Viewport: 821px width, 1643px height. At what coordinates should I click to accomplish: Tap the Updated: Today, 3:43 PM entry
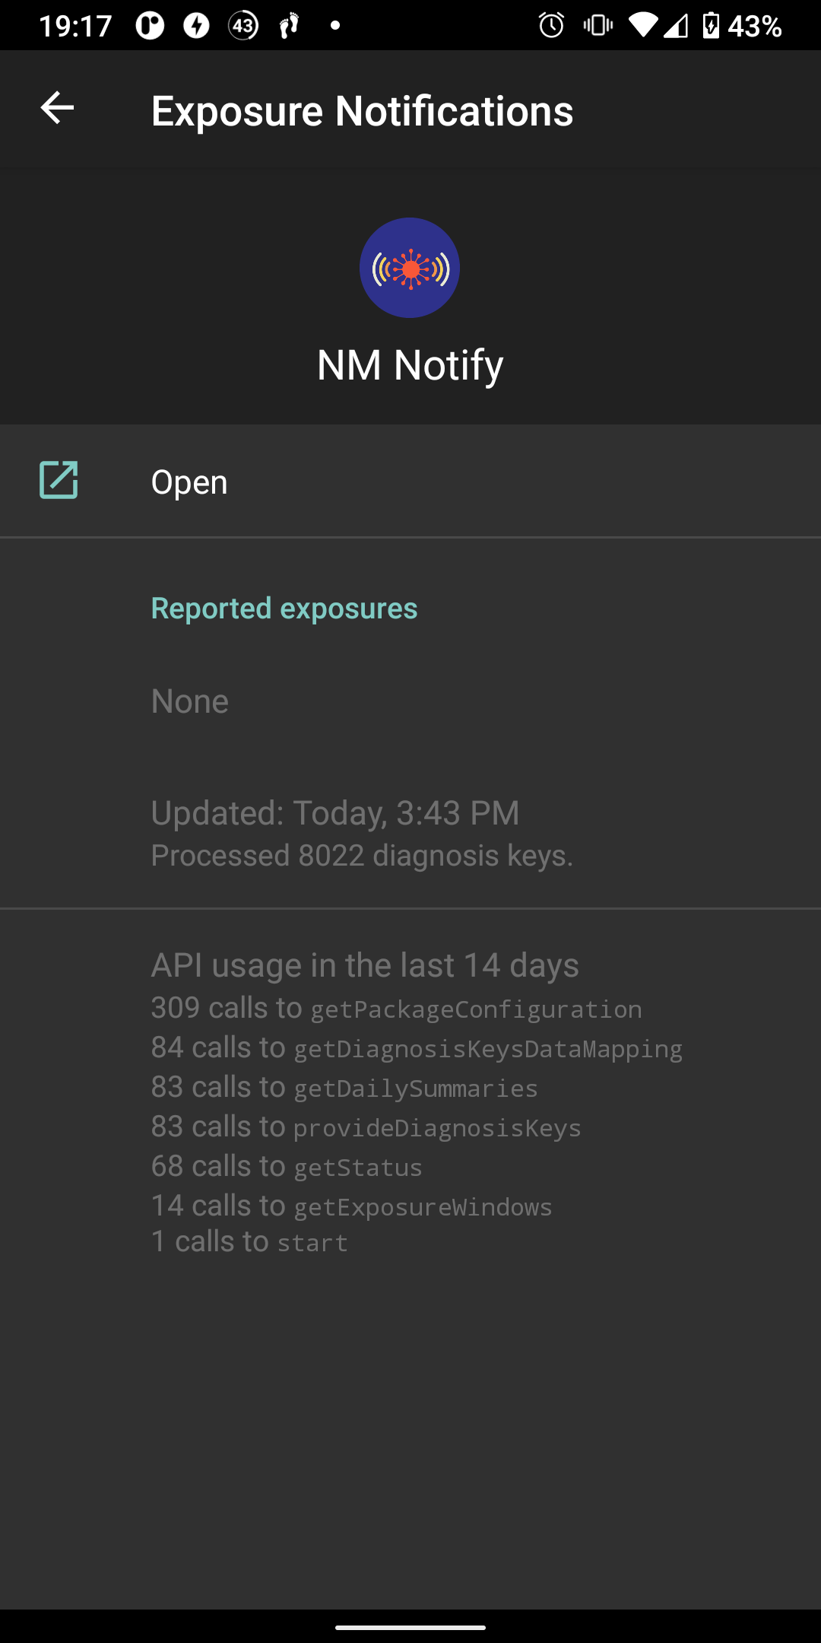(x=334, y=812)
